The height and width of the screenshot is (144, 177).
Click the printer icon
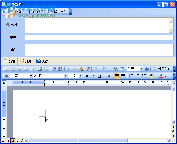(x=40, y=69)
